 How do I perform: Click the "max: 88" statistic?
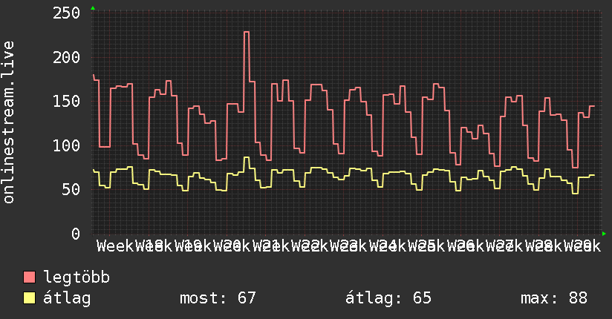click(x=554, y=298)
